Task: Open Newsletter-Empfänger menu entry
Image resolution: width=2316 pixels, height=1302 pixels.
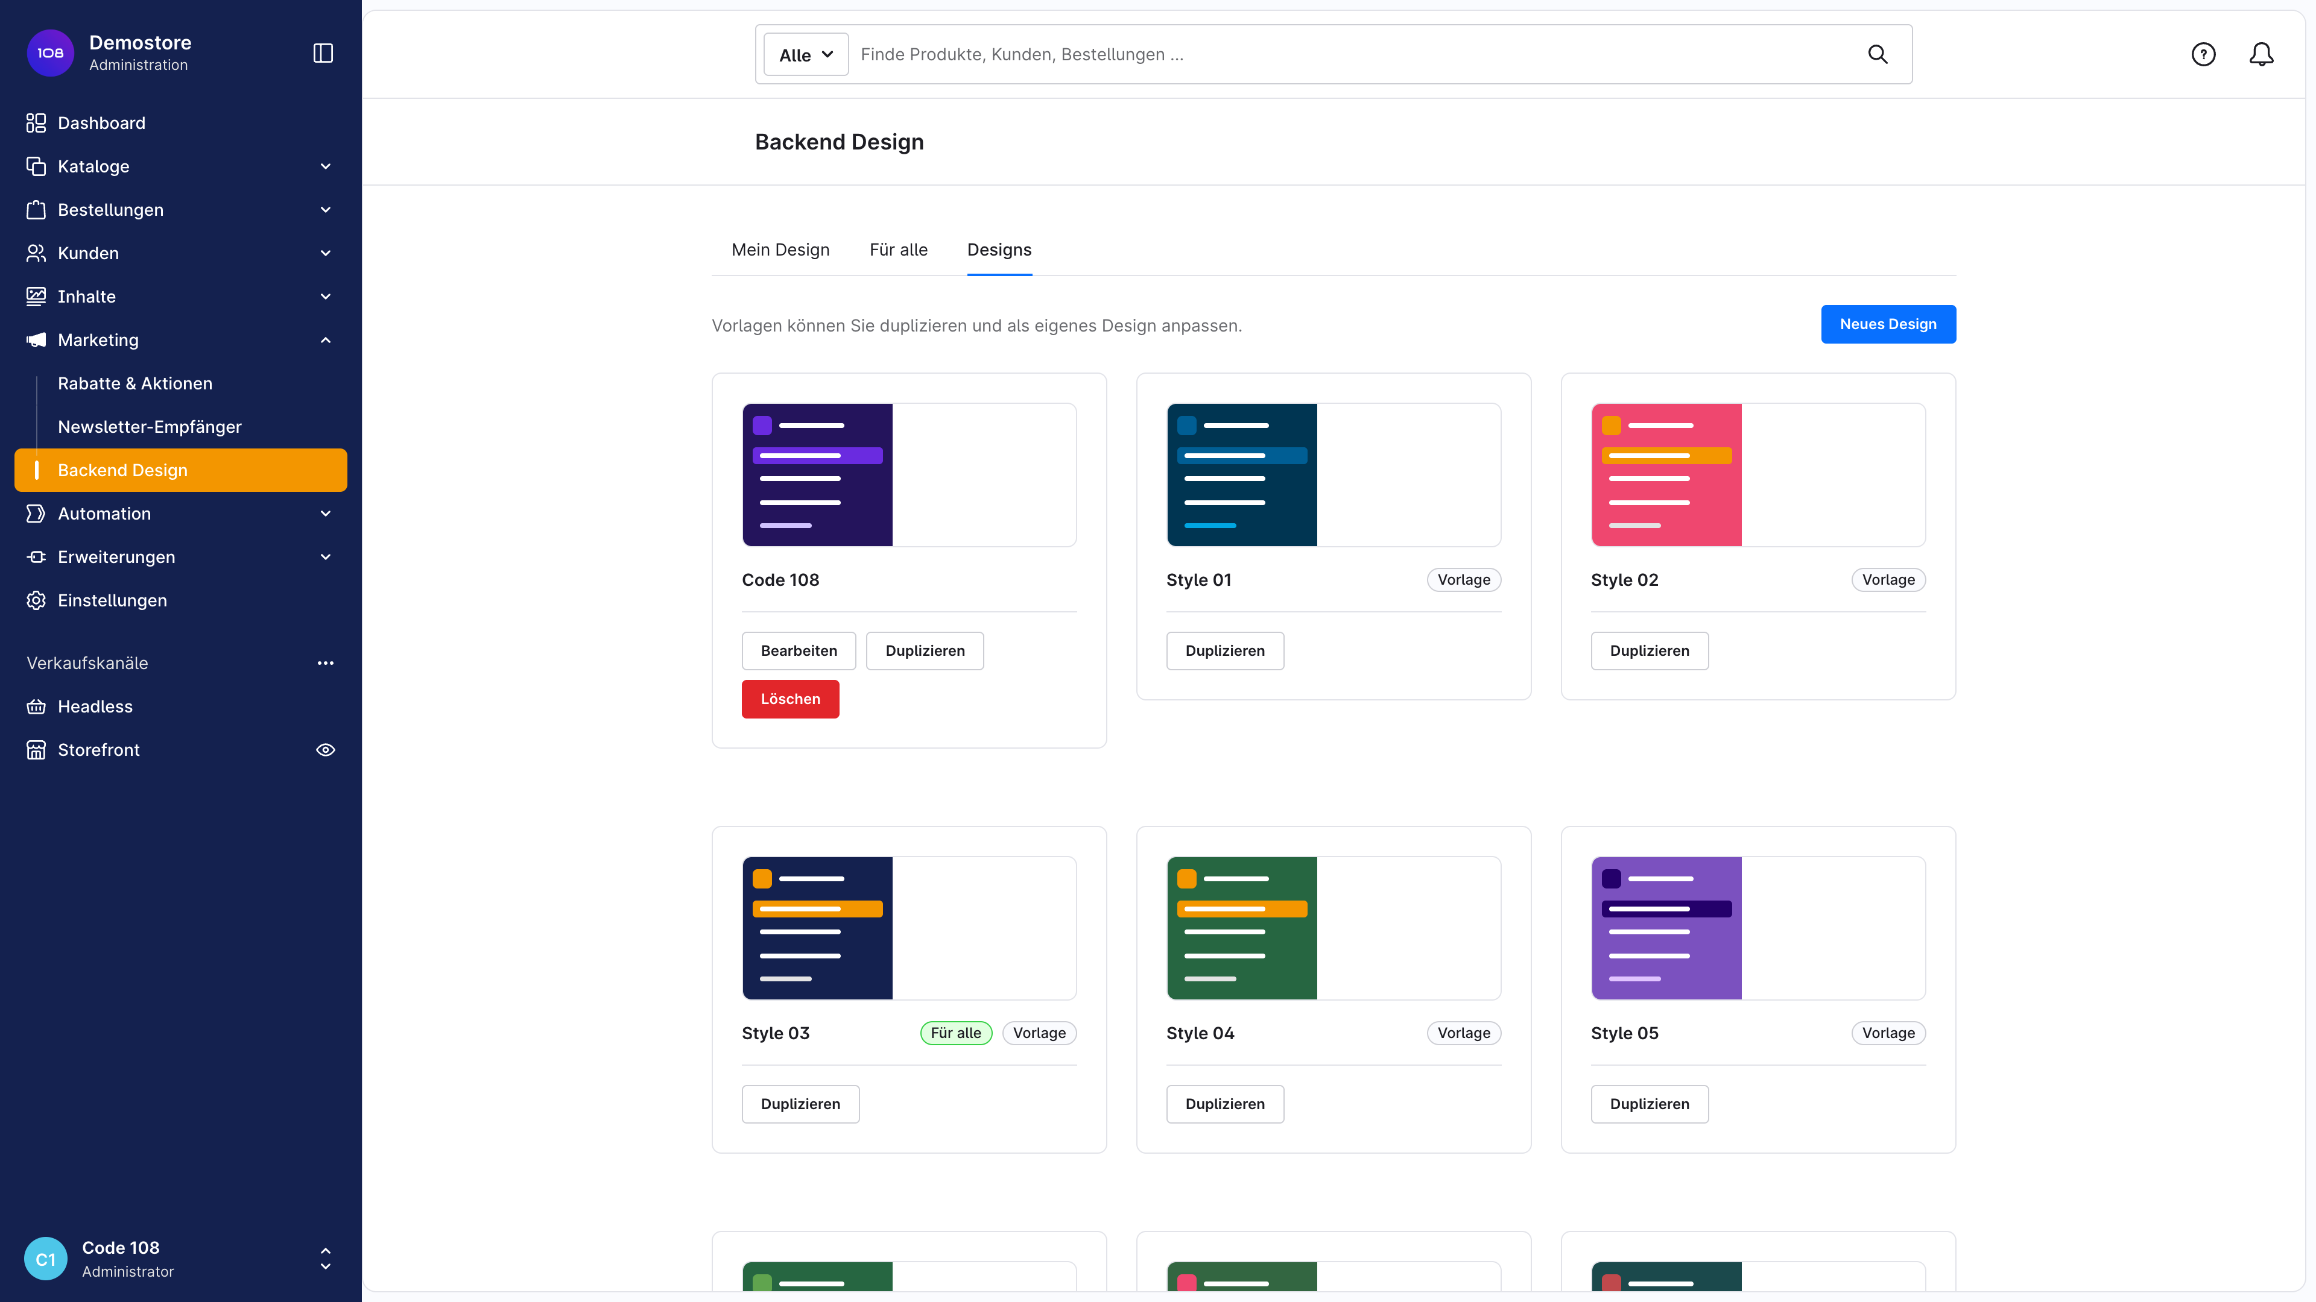Action: point(181,427)
